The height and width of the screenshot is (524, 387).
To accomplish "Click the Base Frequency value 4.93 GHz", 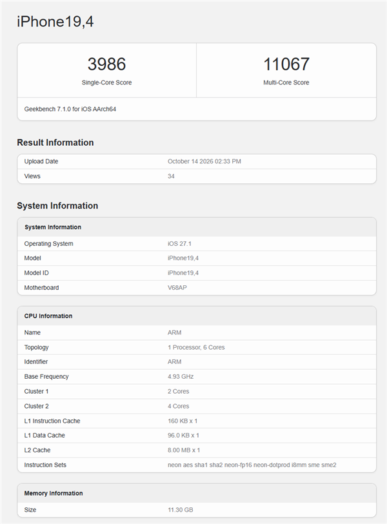I will [181, 377].
